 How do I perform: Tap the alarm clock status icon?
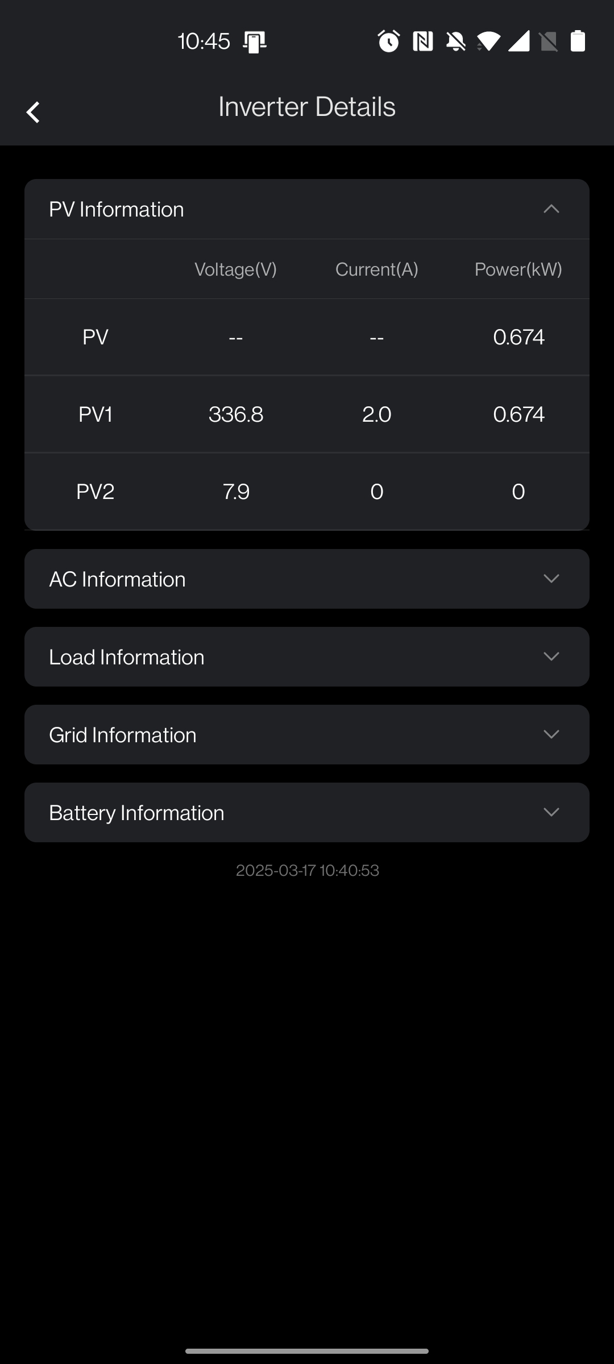tap(389, 41)
